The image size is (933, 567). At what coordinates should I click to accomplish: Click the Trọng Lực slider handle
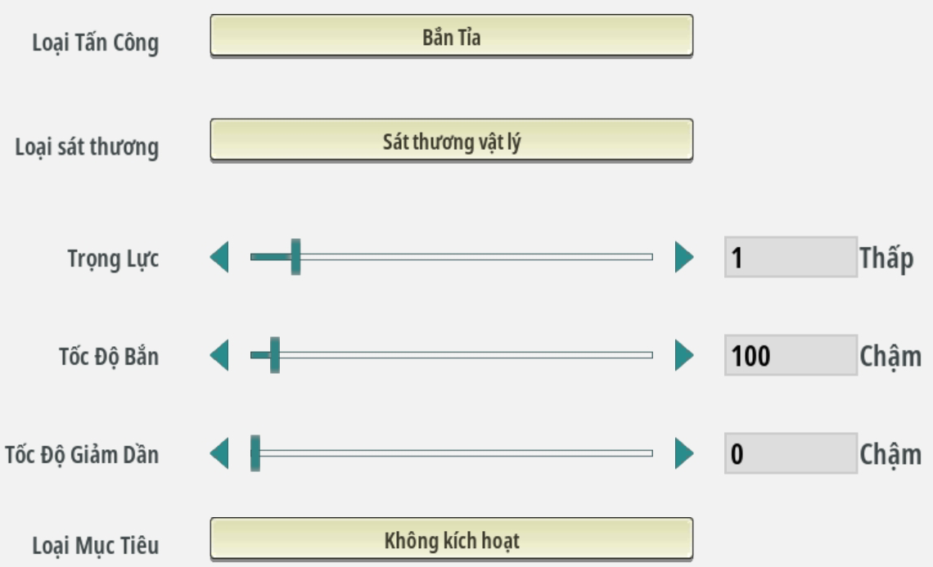tap(295, 257)
